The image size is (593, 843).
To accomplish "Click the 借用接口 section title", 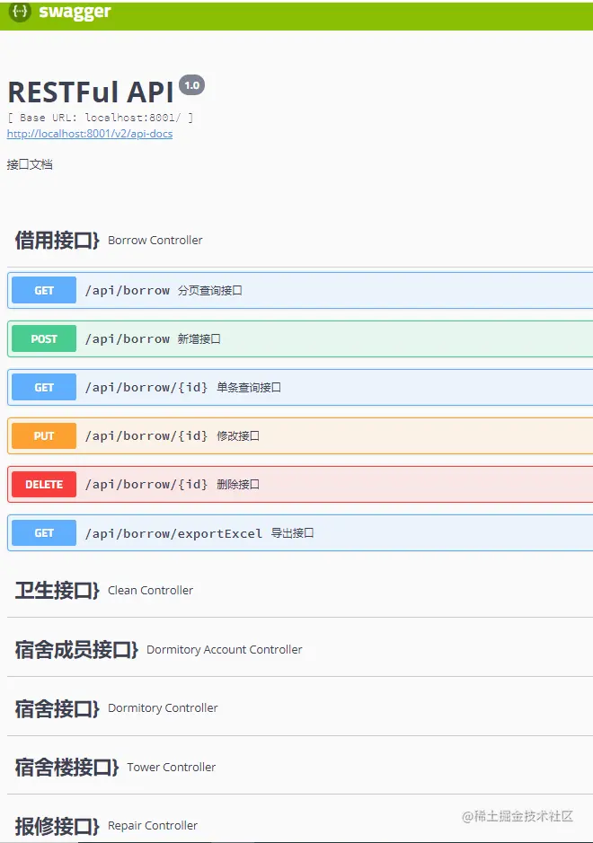I will [57, 241].
